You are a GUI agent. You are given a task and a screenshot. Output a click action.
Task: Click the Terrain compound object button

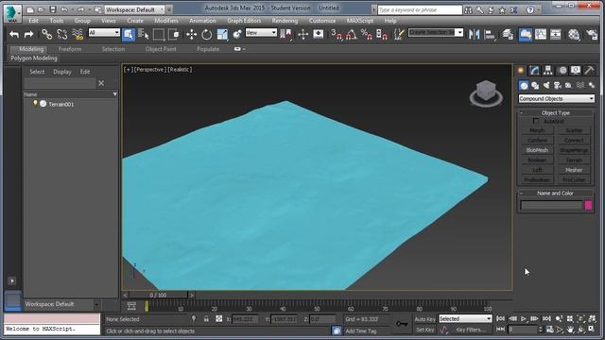(x=574, y=160)
